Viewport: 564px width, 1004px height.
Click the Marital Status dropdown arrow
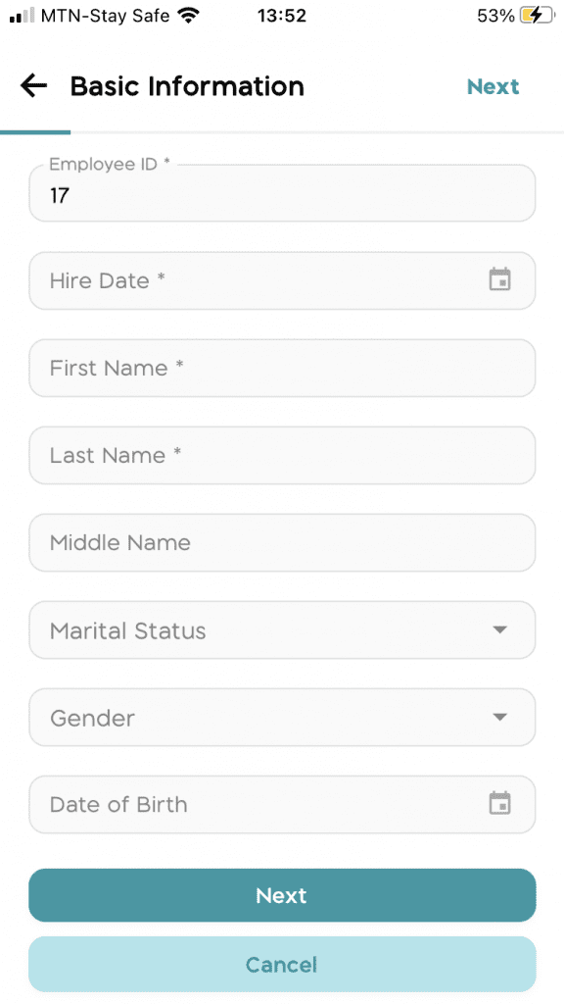point(500,629)
